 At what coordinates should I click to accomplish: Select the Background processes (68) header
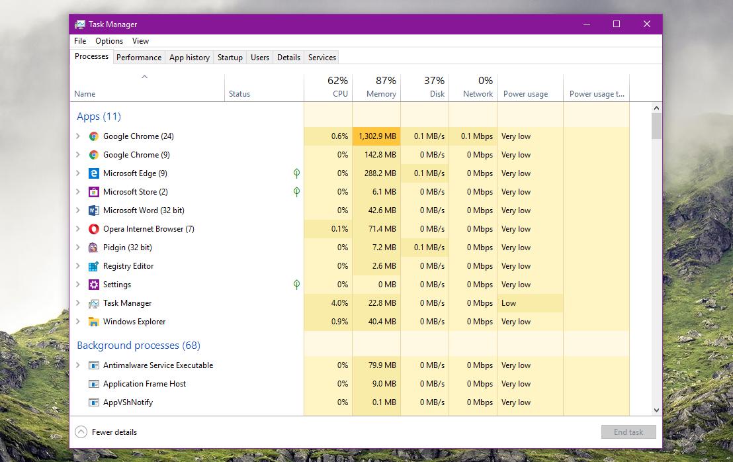point(138,346)
